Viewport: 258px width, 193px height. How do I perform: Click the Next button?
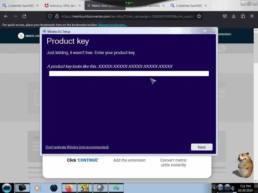coord(202,147)
